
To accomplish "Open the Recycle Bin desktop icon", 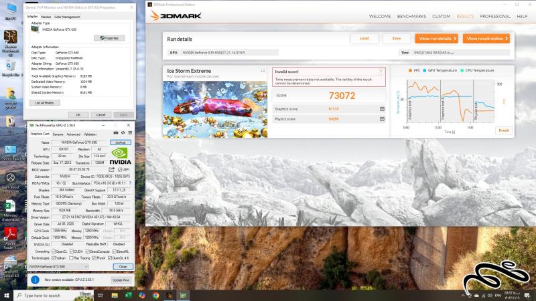I will 11,68.
